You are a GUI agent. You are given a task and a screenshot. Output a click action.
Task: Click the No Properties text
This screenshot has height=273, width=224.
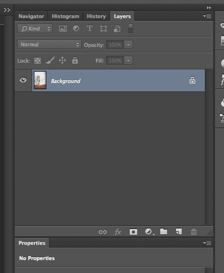37,258
